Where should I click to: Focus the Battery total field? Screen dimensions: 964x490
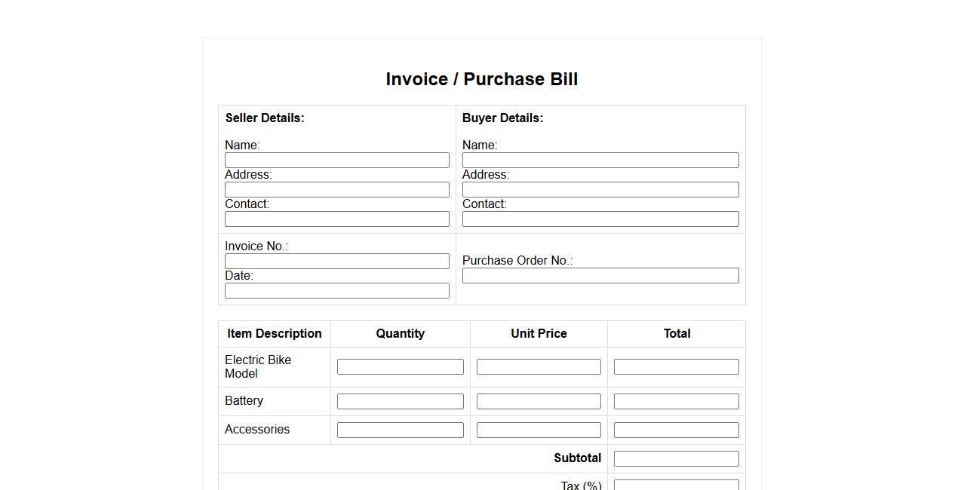tap(676, 401)
